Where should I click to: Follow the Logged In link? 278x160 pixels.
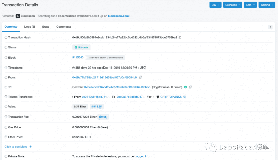tap(141, 156)
